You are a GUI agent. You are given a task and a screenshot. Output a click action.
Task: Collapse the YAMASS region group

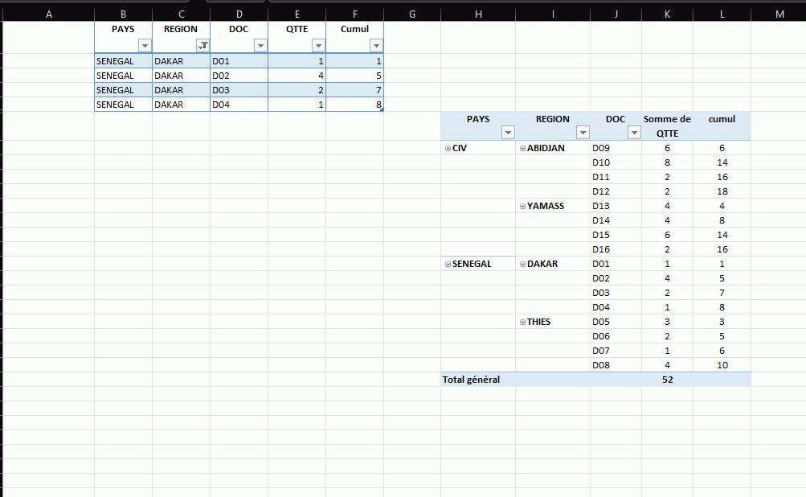(522, 207)
